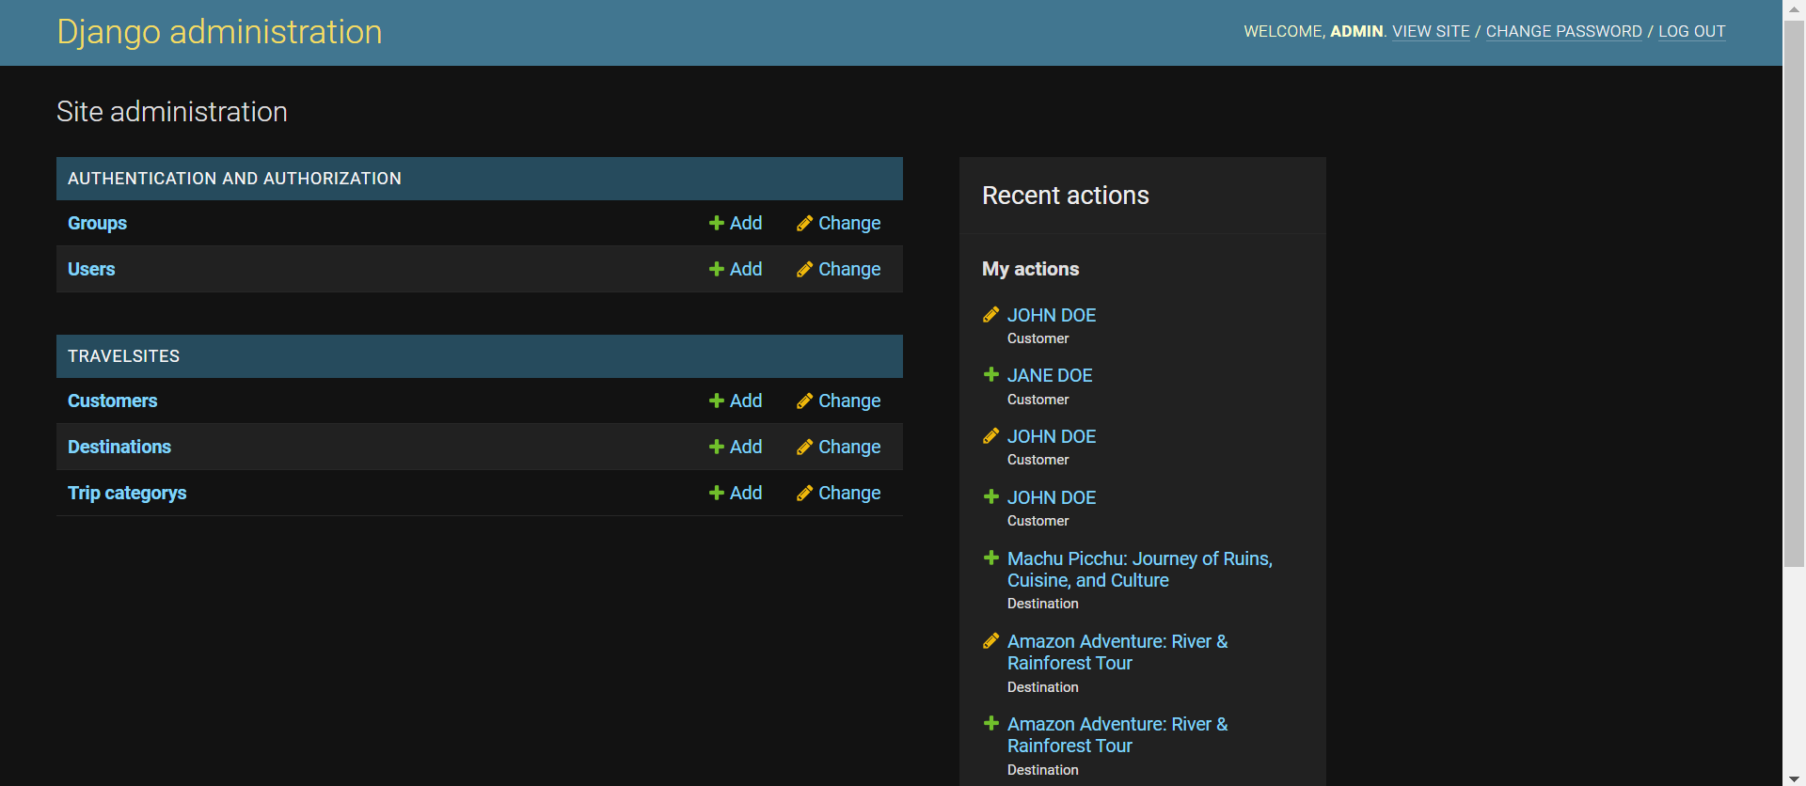Click VIEW SITE link in header
The image size is (1806, 786).
point(1431,31)
